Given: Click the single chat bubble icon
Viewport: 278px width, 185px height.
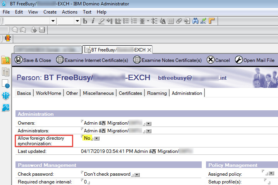Looking at the screenshot, I should [15, 29].
